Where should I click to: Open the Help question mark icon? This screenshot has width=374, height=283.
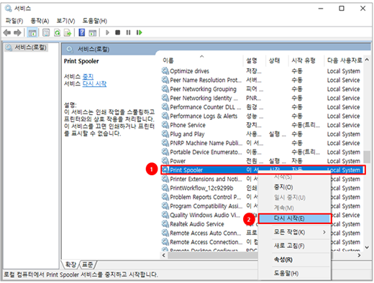point(82,32)
